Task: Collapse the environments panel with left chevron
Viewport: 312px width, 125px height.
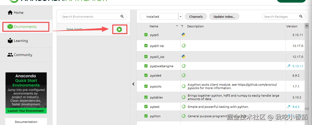Action: pos(133,84)
